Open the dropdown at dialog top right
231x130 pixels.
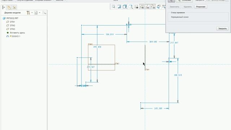[217, 1]
